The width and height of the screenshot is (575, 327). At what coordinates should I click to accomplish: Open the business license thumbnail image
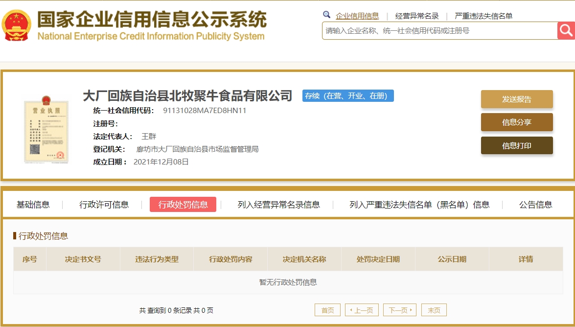46,129
